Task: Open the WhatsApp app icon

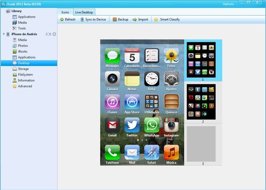Action: point(152,125)
